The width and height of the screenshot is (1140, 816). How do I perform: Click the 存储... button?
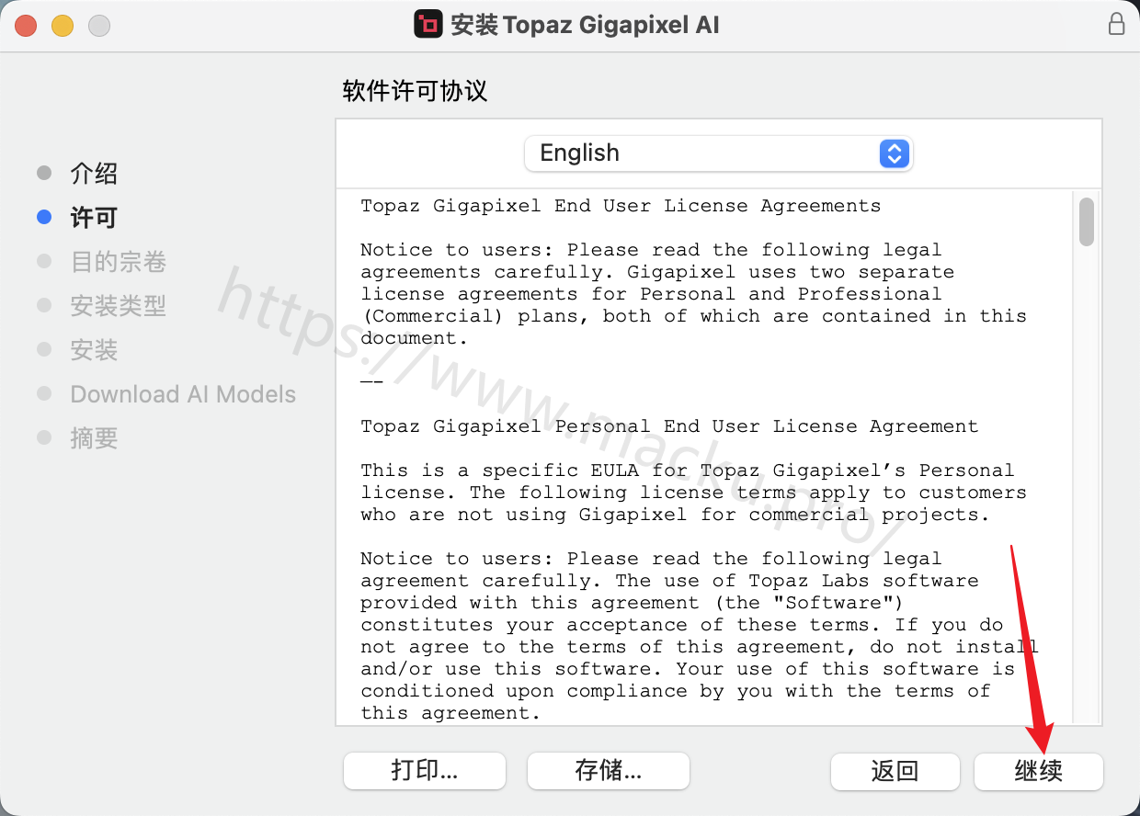[x=609, y=771]
